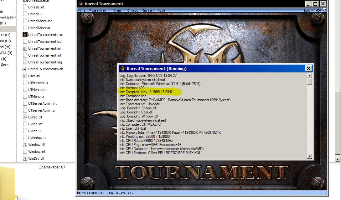Open the Опции menu
341x200 pixels.
(117, 10)
